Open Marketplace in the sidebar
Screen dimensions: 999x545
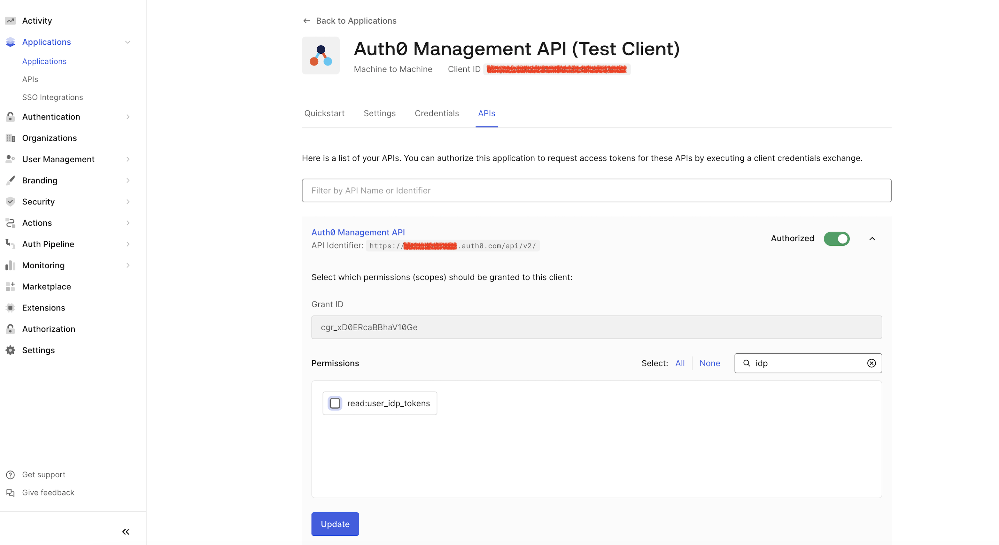coord(47,287)
